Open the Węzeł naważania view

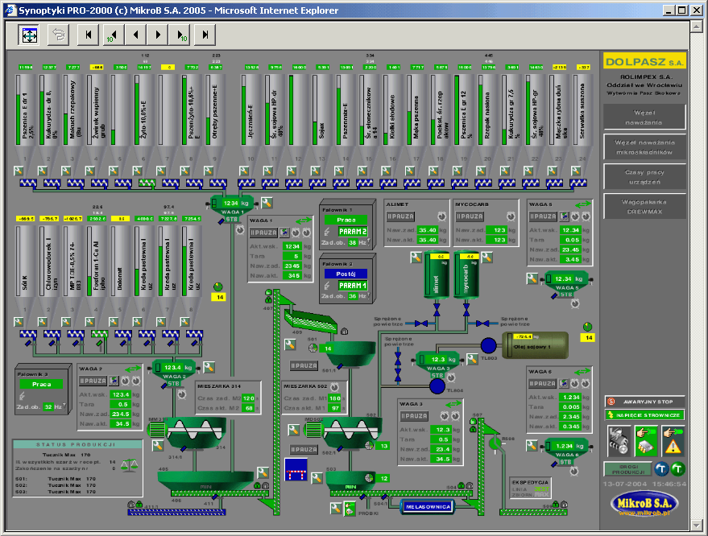tap(644, 118)
